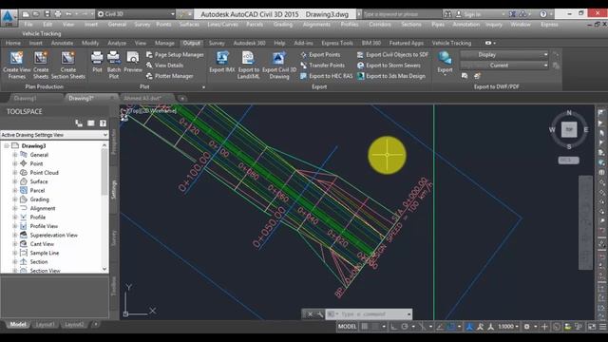
Task: Toggle polar tracking in status bar
Action: 405,327
